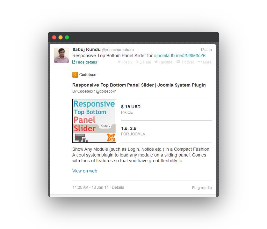Screen dimensions: 267x229
Task: Click the Codeboxr orange logo icon
Action: point(75,75)
